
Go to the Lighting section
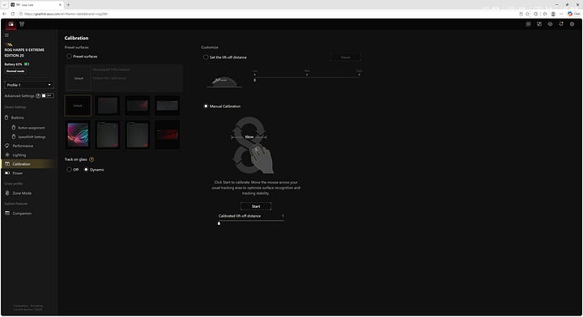(x=19, y=155)
